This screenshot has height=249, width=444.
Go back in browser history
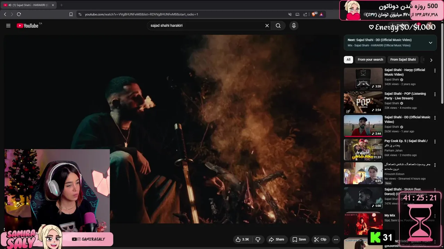coord(5,14)
